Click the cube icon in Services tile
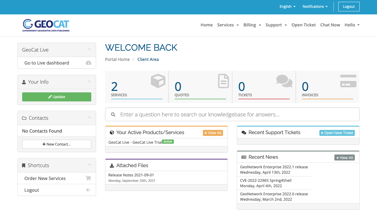The width and height of the screenshot is (377, 216). (158, 81)
